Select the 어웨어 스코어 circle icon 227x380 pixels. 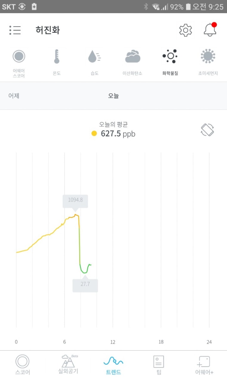click(x=19, y=56)
